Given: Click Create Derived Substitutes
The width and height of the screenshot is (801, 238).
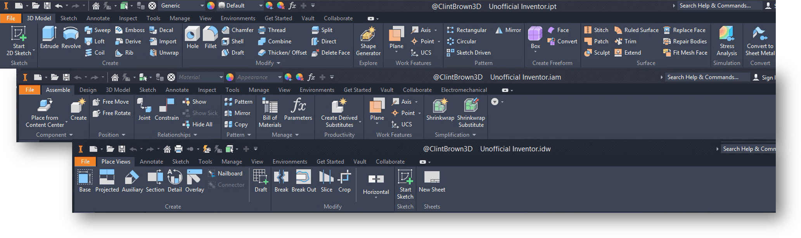Looking at the screenshot, I should [339, 113].
